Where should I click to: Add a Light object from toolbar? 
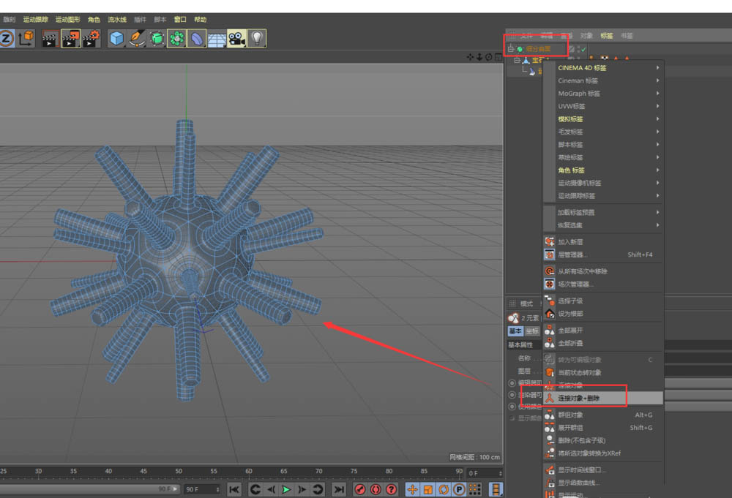256,39
